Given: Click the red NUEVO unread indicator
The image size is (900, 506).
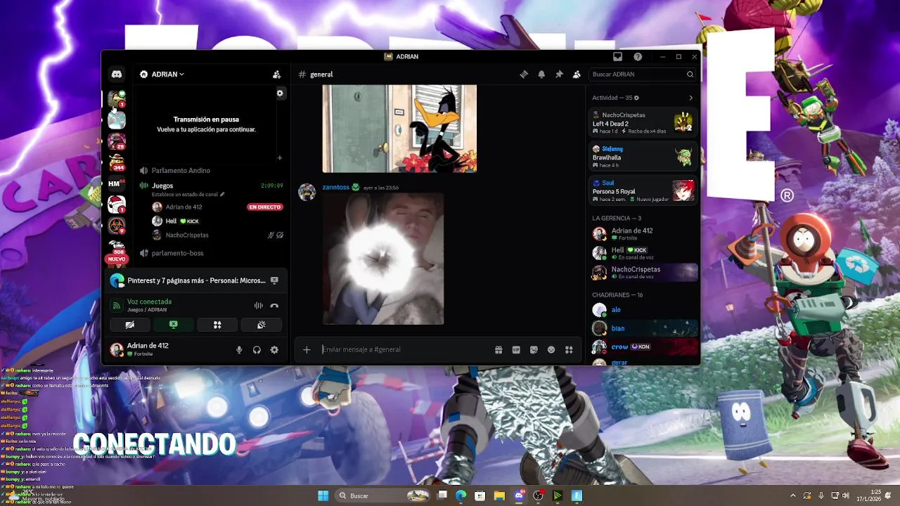Looking at the screenshot, I should 116,259.
